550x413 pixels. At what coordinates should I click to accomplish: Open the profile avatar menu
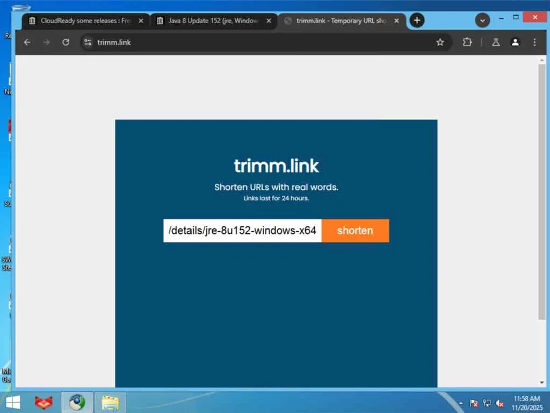tap(515, 42)
